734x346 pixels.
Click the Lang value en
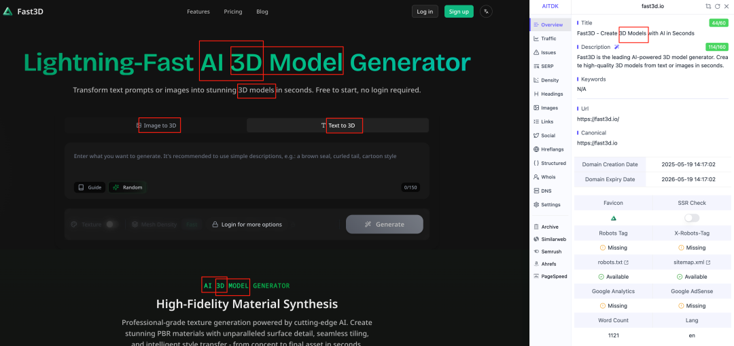692,335
